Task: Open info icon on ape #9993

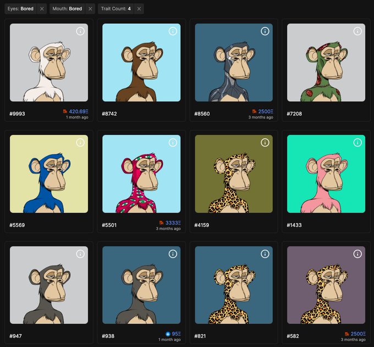Action: point(80,31)
